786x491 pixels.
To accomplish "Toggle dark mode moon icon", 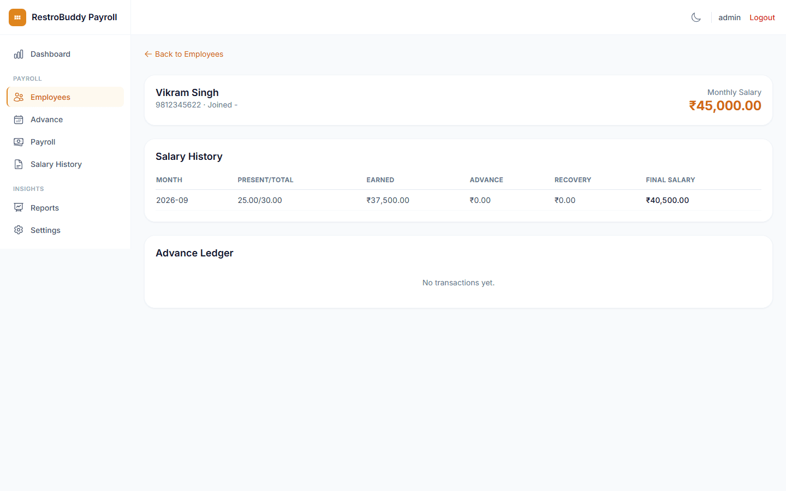I will click(696, 17).
